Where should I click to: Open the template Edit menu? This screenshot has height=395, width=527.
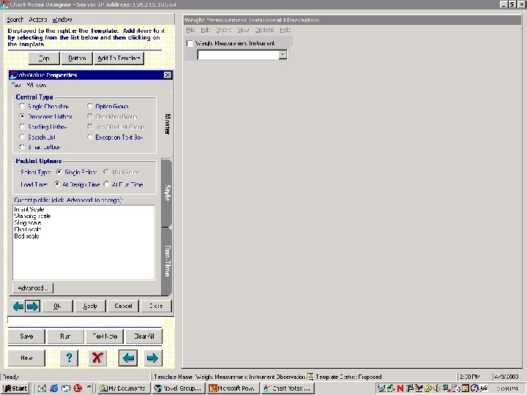(206, 30)
